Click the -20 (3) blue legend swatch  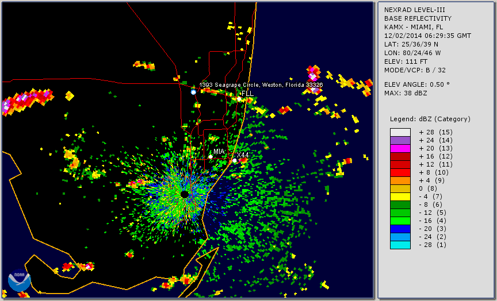tap(400, 229)
